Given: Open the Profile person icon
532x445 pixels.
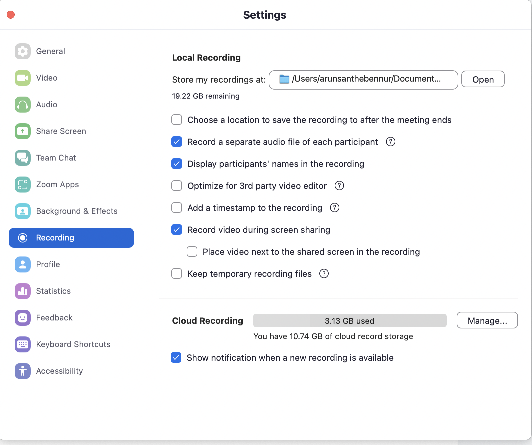Looking at the screenshot, I should tap(23, 264).
